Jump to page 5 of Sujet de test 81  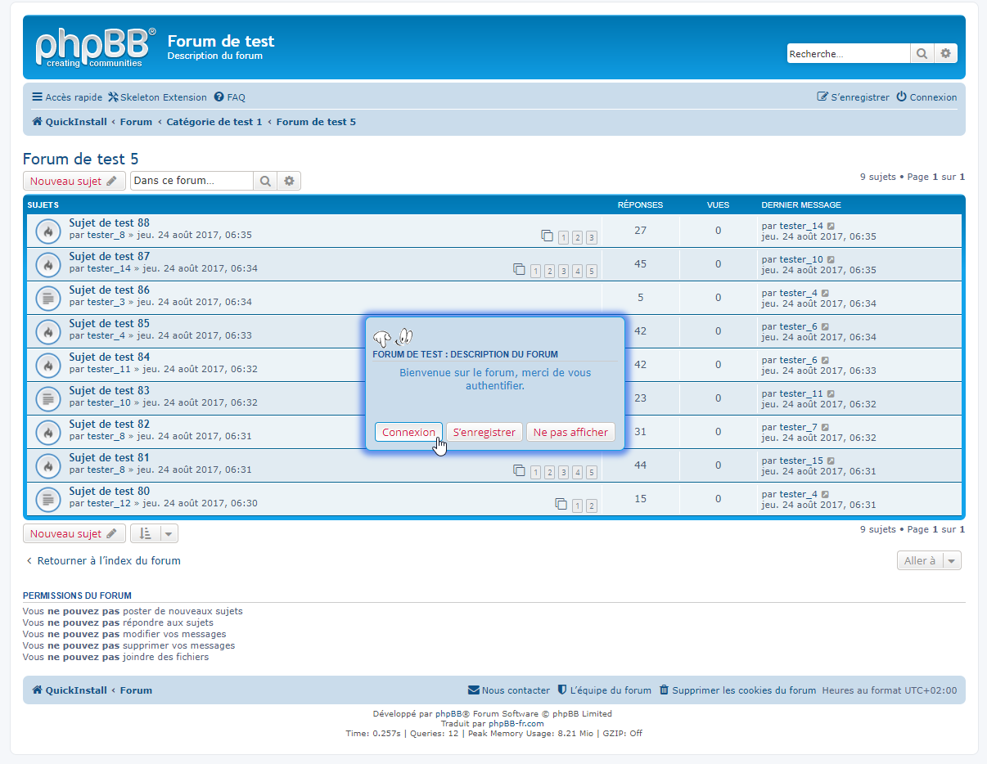(592, 473)
